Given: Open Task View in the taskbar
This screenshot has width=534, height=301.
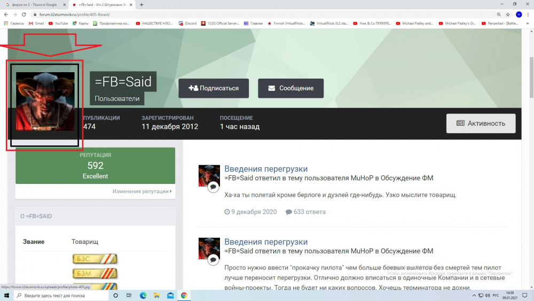Looking at the screenshot, I should [x=129, y=296].
